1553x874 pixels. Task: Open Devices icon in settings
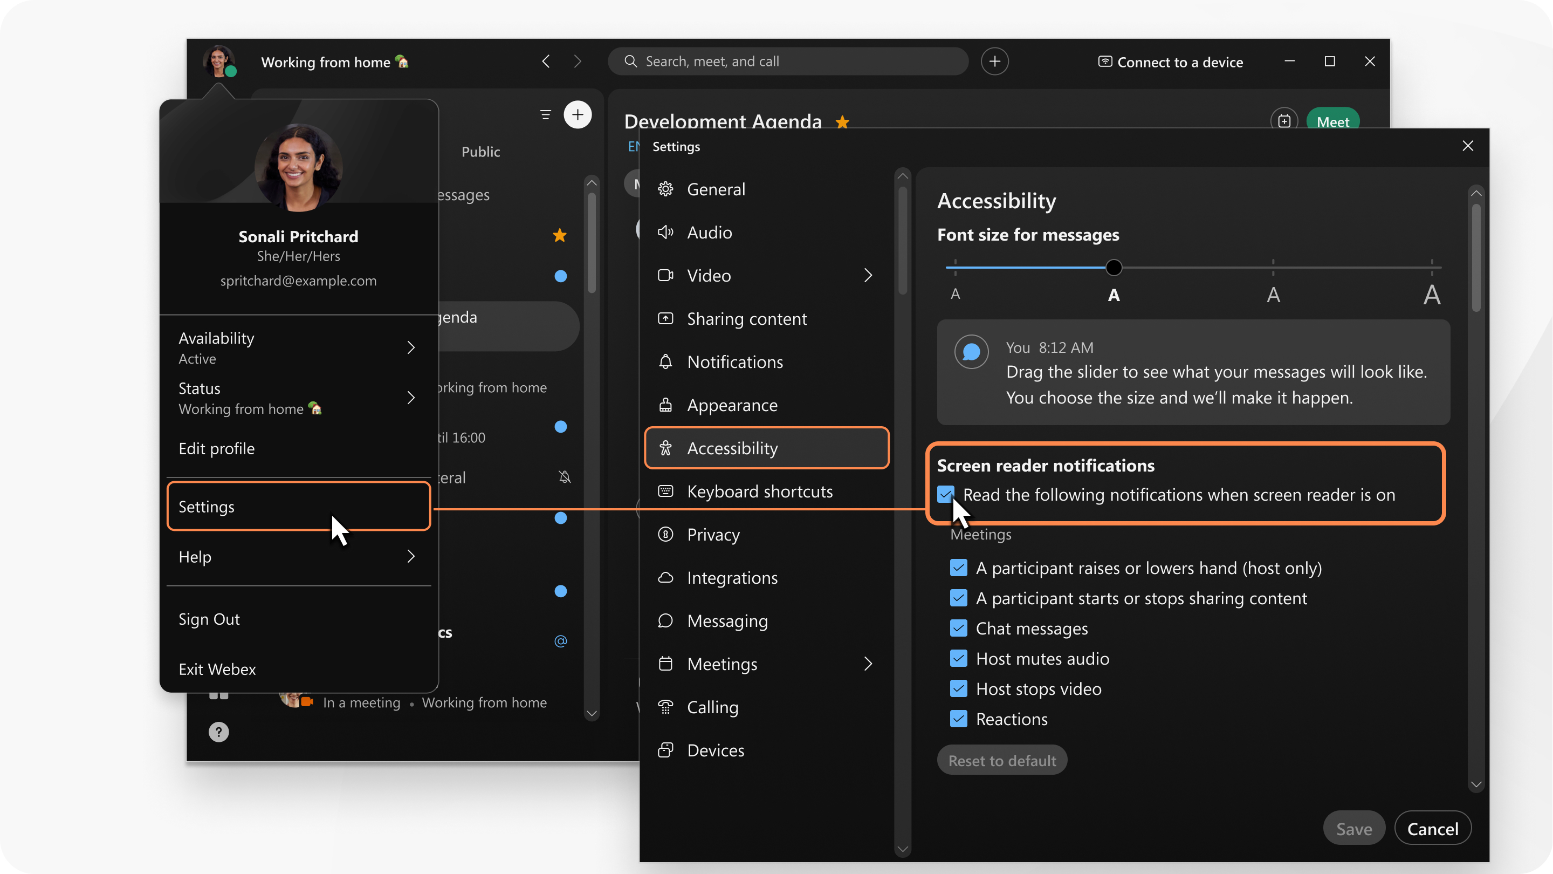(x=665, y=750)
